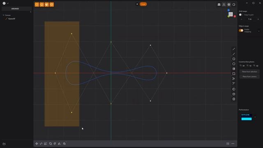Select the Move tool in bottom toolbar

point(37,143)
